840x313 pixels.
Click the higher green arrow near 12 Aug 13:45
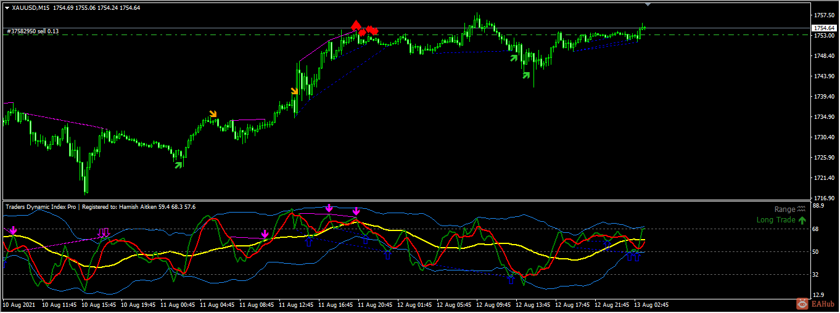tap(514, 57)
